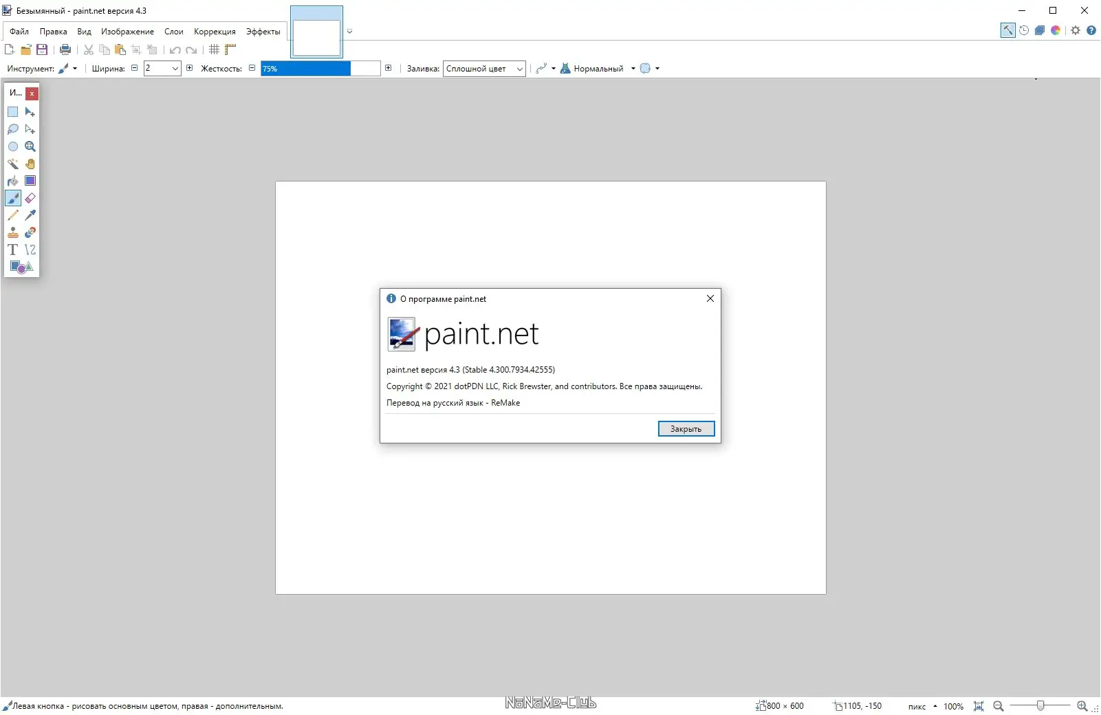Choose the Move Selection tool
1101x715 pixels.
(30, 129)
